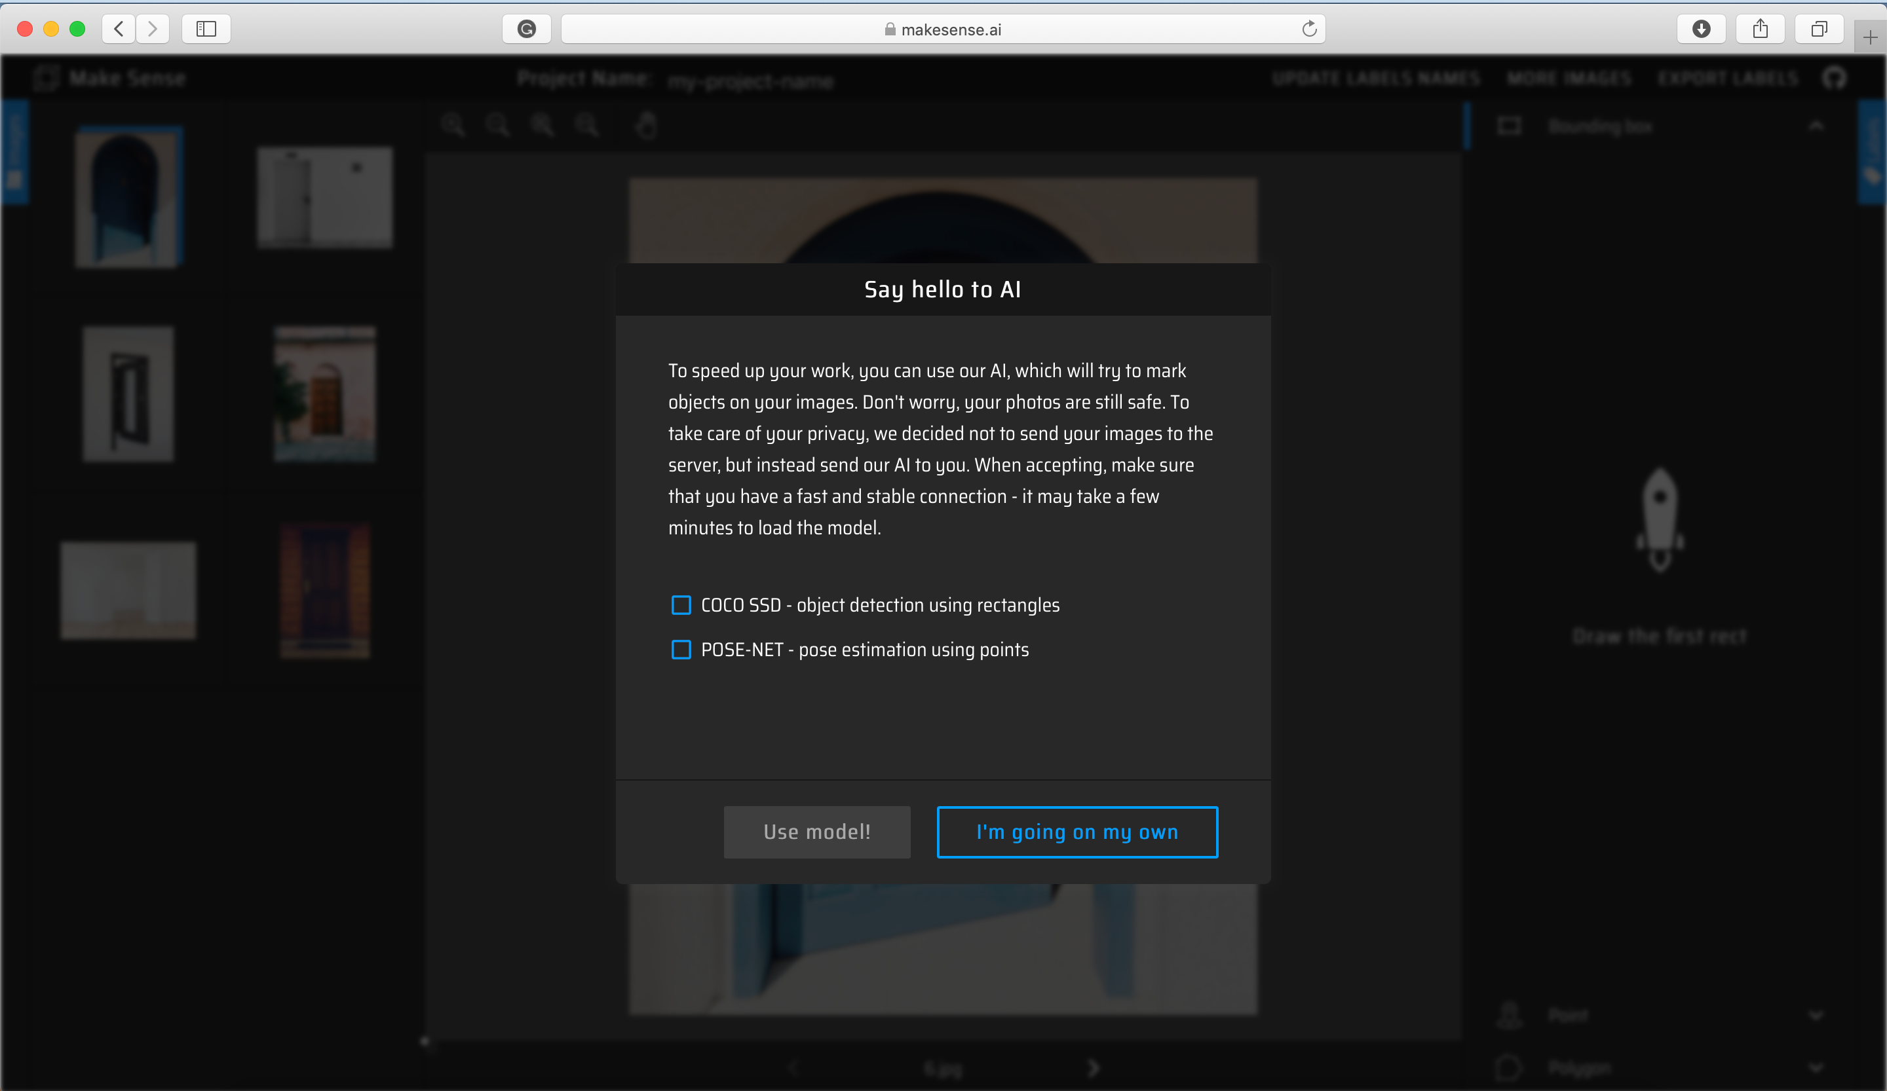1887x1091 pixels.
Task: Expand the Point labels section
Action: [1816, 1016]
